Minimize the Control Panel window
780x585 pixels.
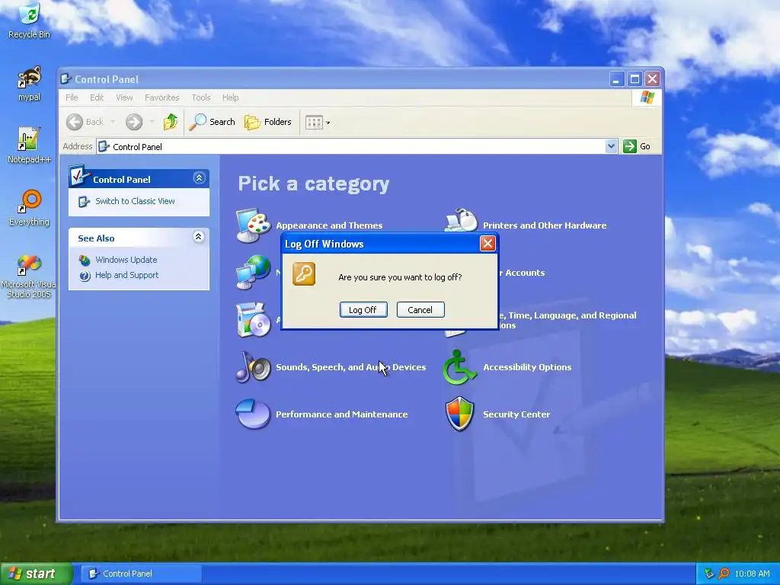point(616,78)
